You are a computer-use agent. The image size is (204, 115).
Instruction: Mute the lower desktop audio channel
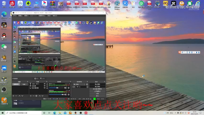(66, 95)
